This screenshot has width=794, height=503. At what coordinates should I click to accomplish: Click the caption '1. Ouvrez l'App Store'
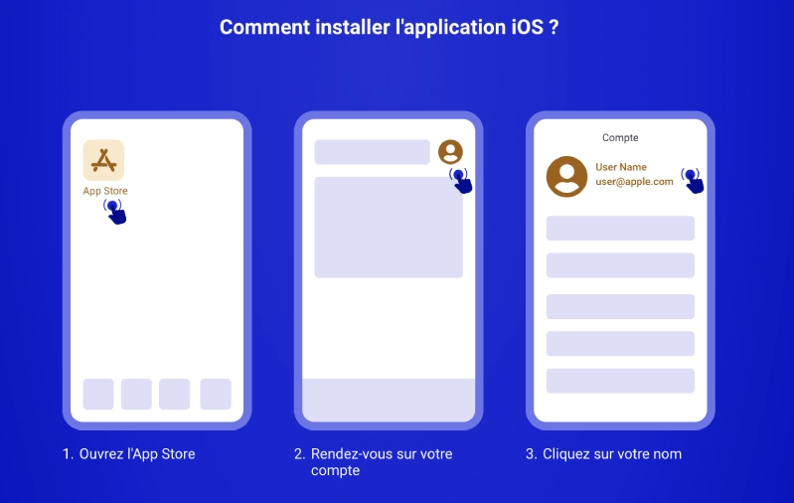coord(128,454)
